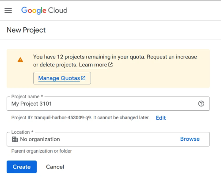This screenshot has width=221, height=179.
Task: Create the new project
Action: 22,167
